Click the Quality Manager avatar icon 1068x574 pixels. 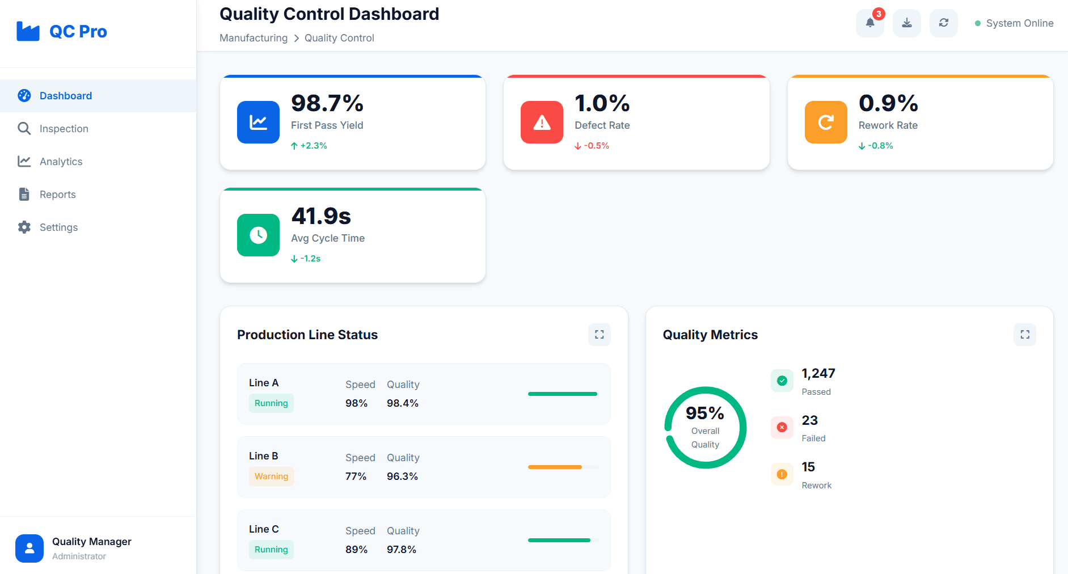(x=29, y=548)
